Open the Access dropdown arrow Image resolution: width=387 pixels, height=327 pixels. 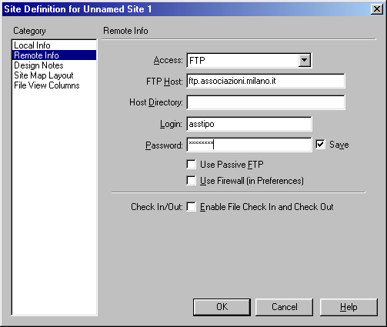(x=305, y=60)
